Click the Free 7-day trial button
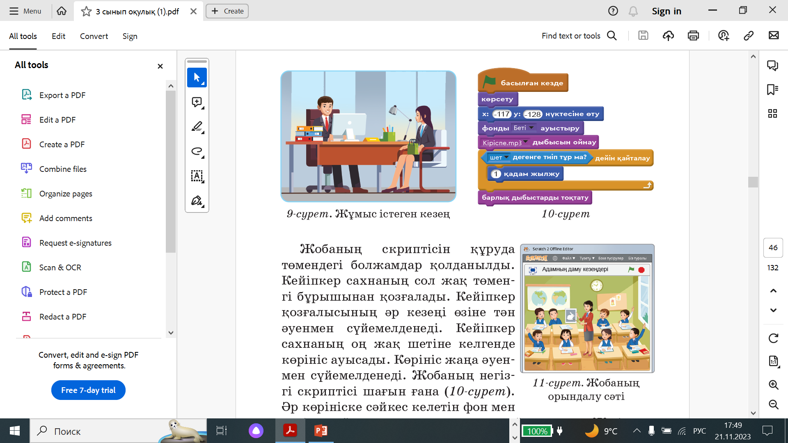Screen dimensions: 788x443 coord(88,390)
